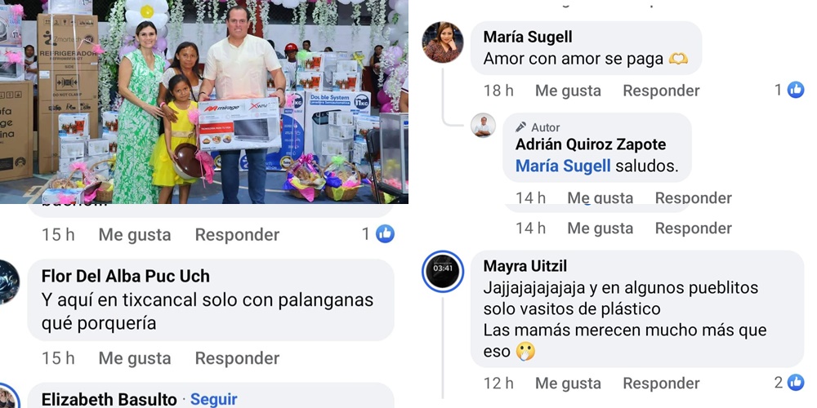The width and height of the screenshot is (817, 408).
Task: Click the like reaction icon on María Sugell's comment
Action: click(x=795, y=90)
